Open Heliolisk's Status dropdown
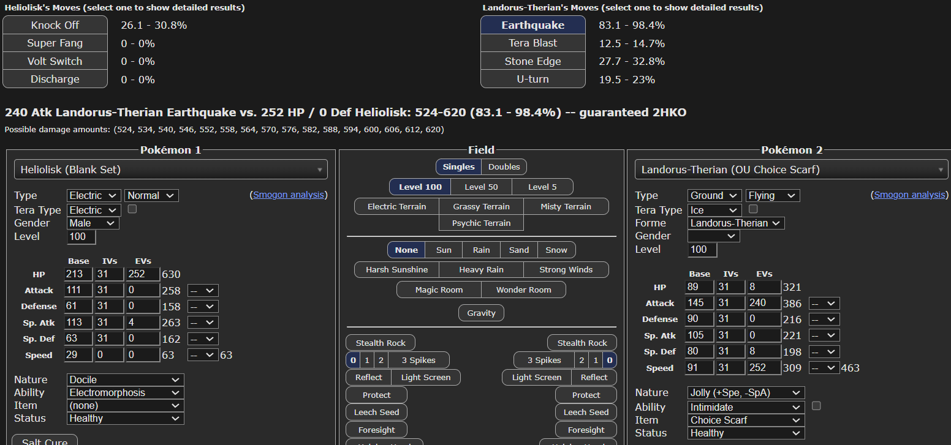 point(126,419)
